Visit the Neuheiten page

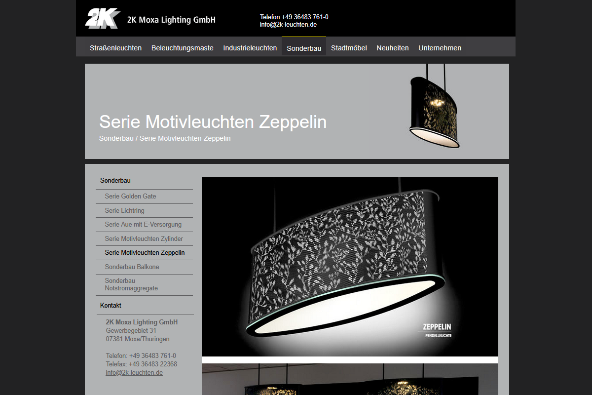[x=393, y=48]
